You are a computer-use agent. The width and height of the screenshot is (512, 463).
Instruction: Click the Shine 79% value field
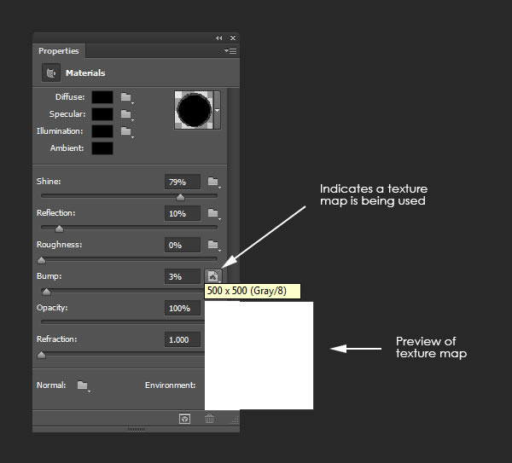coord(183,182)
